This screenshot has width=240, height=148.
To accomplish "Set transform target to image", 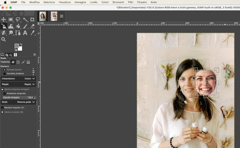I will (28, 62).
